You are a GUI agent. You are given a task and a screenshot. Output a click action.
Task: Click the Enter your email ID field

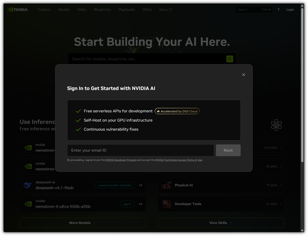coord(140,150)
